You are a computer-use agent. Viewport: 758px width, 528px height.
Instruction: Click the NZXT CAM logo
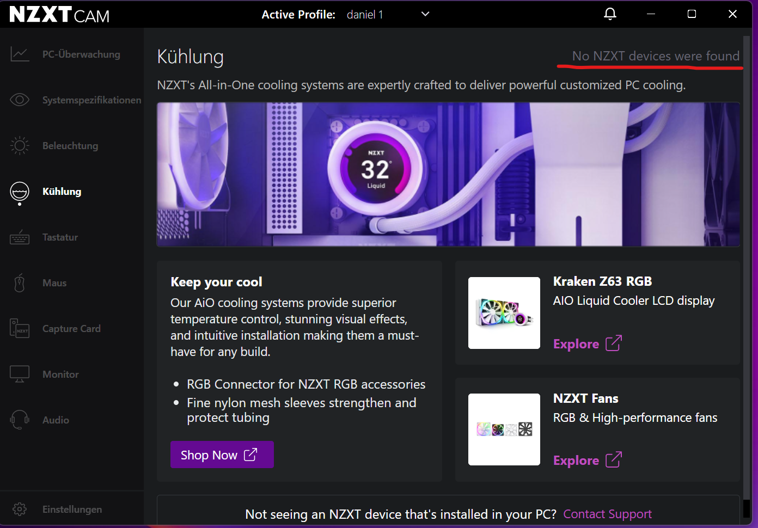(x=59, y=14)
